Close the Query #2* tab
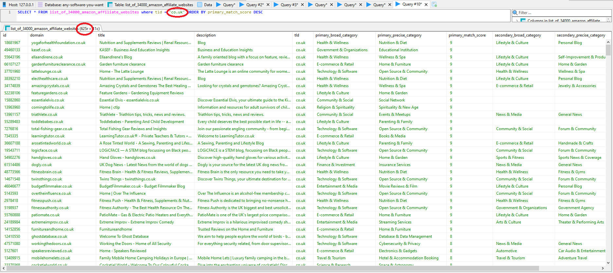The height and width of the screenshot is (273, 613). (268, 5)
